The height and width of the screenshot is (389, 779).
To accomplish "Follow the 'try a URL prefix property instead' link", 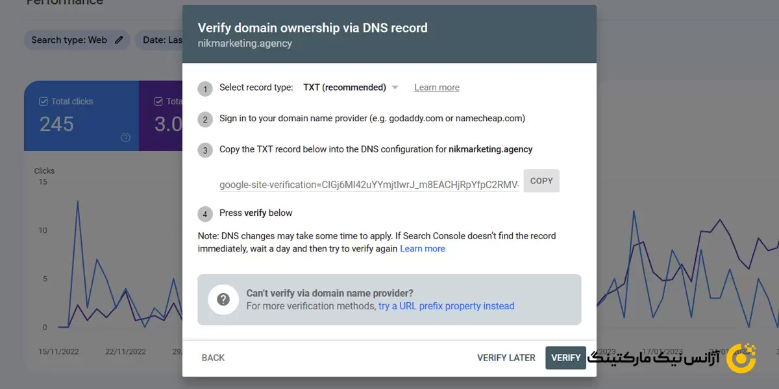I will pyautogui.click(x=446, y=306).
